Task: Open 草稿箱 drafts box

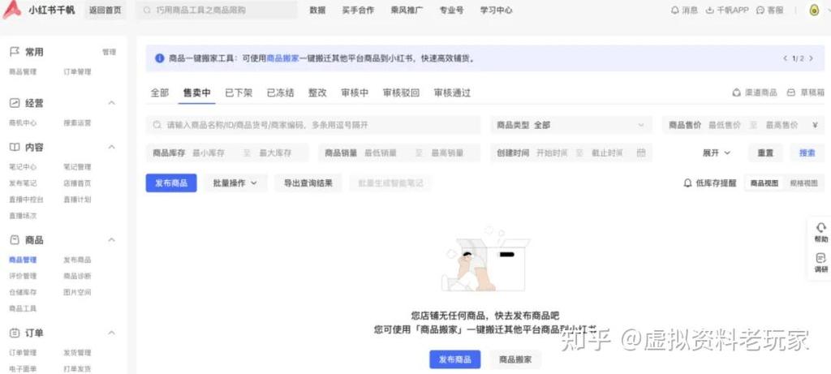Action: coord(791,93)
